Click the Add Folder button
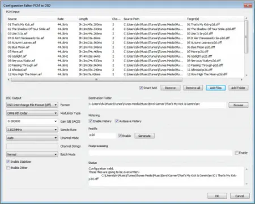This screenshot has height=204, width=255. [x=238, y=88]
